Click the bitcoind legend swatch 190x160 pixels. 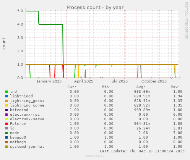[x=6, y=110]
